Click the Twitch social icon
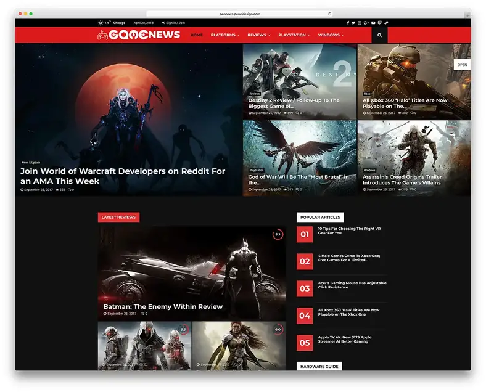The image size is (486, 392). (380, 23)
